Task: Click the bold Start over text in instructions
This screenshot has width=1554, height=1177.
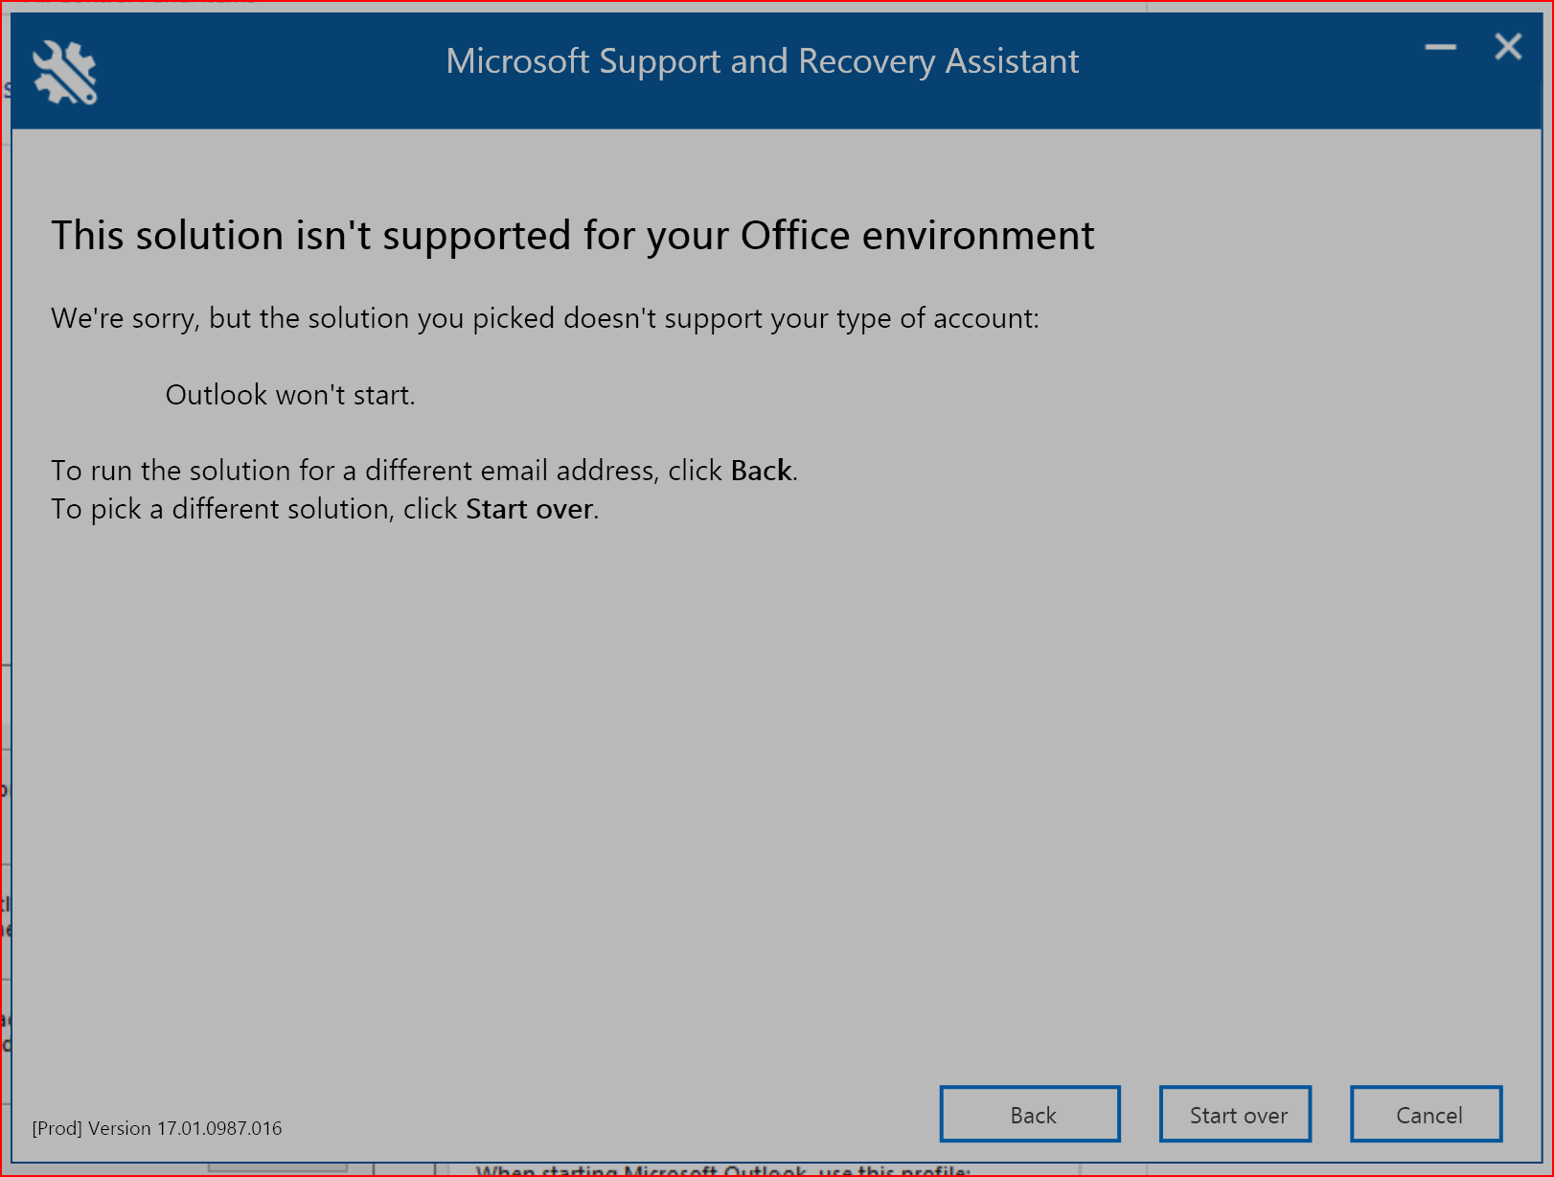Action: click(x=528, y=509)
